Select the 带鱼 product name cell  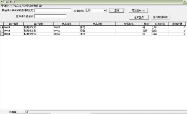tap(98, 31)
